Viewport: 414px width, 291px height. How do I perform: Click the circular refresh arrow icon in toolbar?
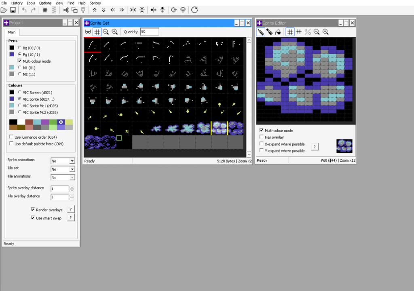click(x=194, y=10)
